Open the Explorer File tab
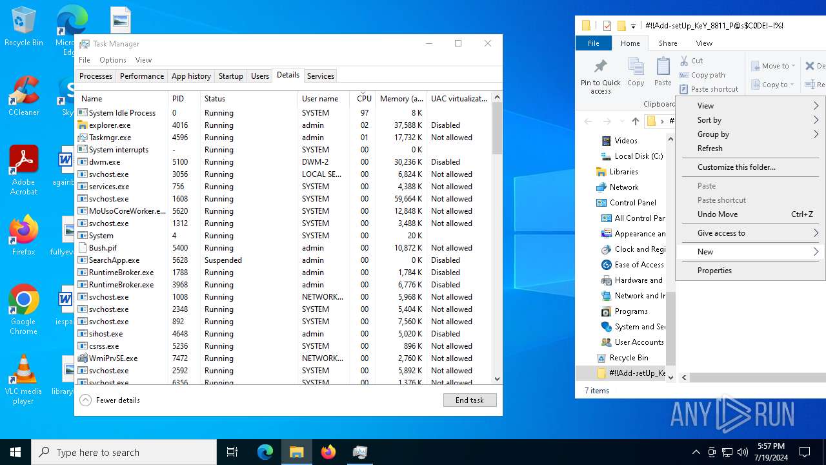This screenshot has width=826, height=465. point(594,43)
